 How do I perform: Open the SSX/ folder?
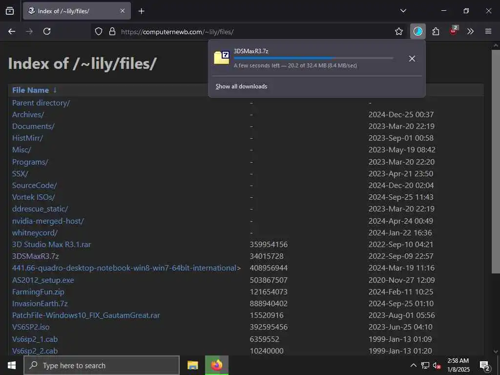click(x=20, y=174)
